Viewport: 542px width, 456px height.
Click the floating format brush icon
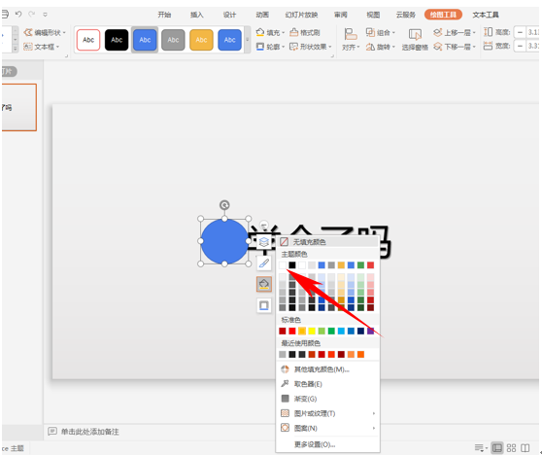264,263
